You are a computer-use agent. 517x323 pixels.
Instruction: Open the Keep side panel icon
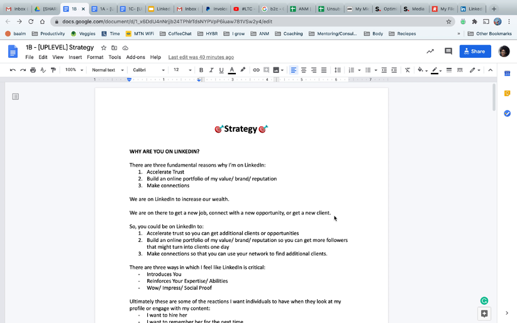507,94
